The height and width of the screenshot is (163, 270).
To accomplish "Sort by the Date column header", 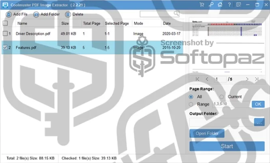I will pyautogui.click(x=167, y=23).
